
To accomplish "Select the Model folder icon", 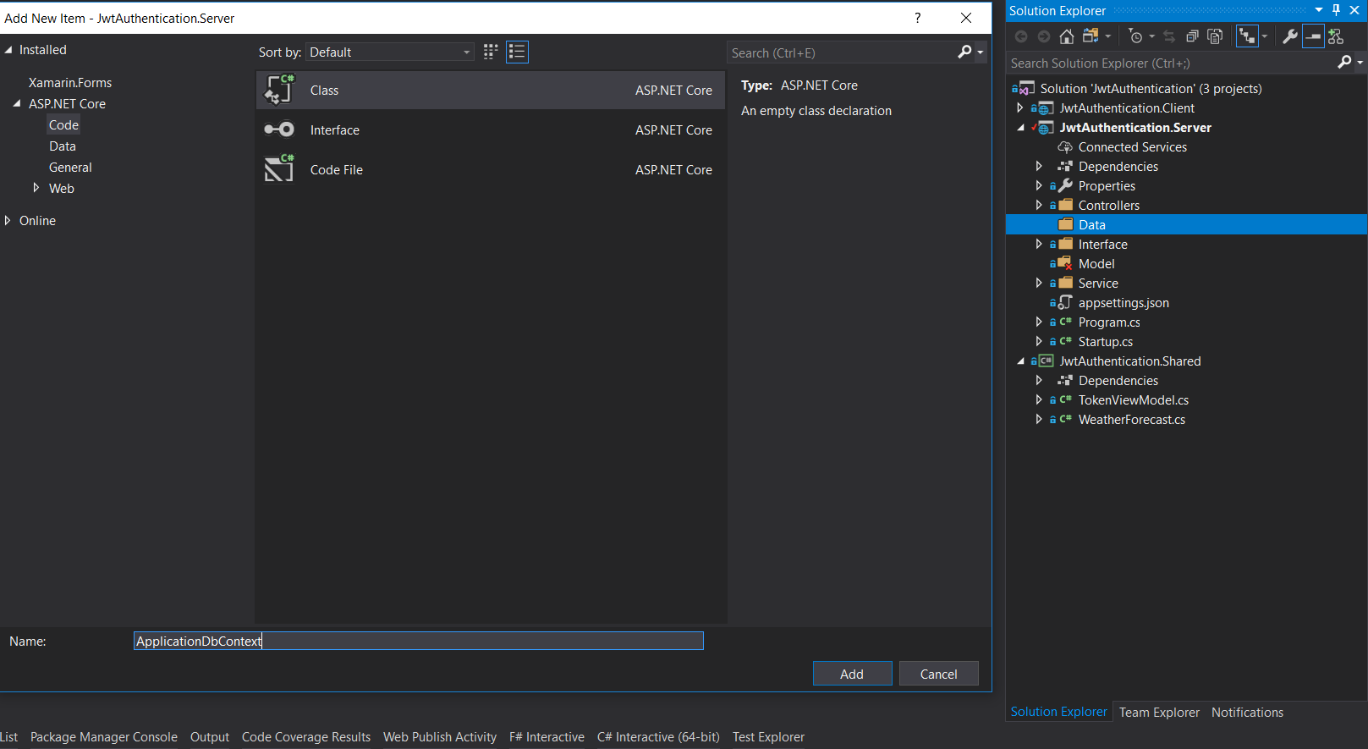I will [1066, 263].
